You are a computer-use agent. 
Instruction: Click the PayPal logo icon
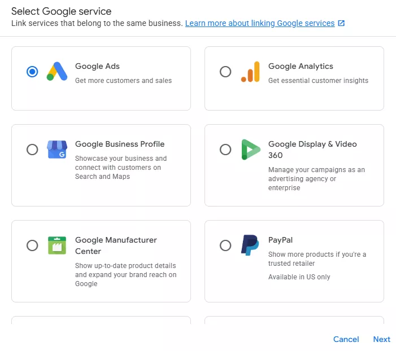coord(250,245)
